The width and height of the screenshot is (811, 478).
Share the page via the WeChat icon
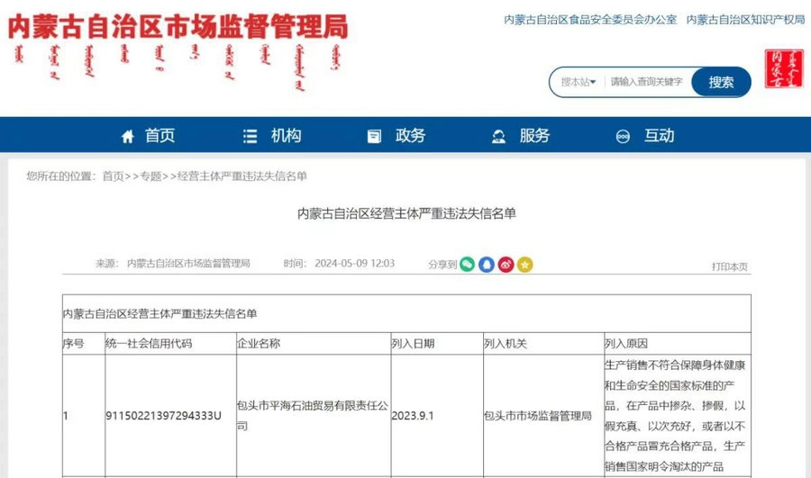[467, 264]
